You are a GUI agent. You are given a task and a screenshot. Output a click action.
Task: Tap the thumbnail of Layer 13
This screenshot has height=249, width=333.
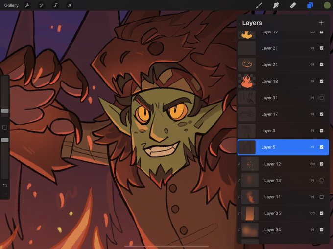coord(250,180)
